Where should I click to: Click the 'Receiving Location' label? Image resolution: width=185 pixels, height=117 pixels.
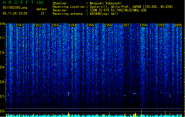pos(69,7)
